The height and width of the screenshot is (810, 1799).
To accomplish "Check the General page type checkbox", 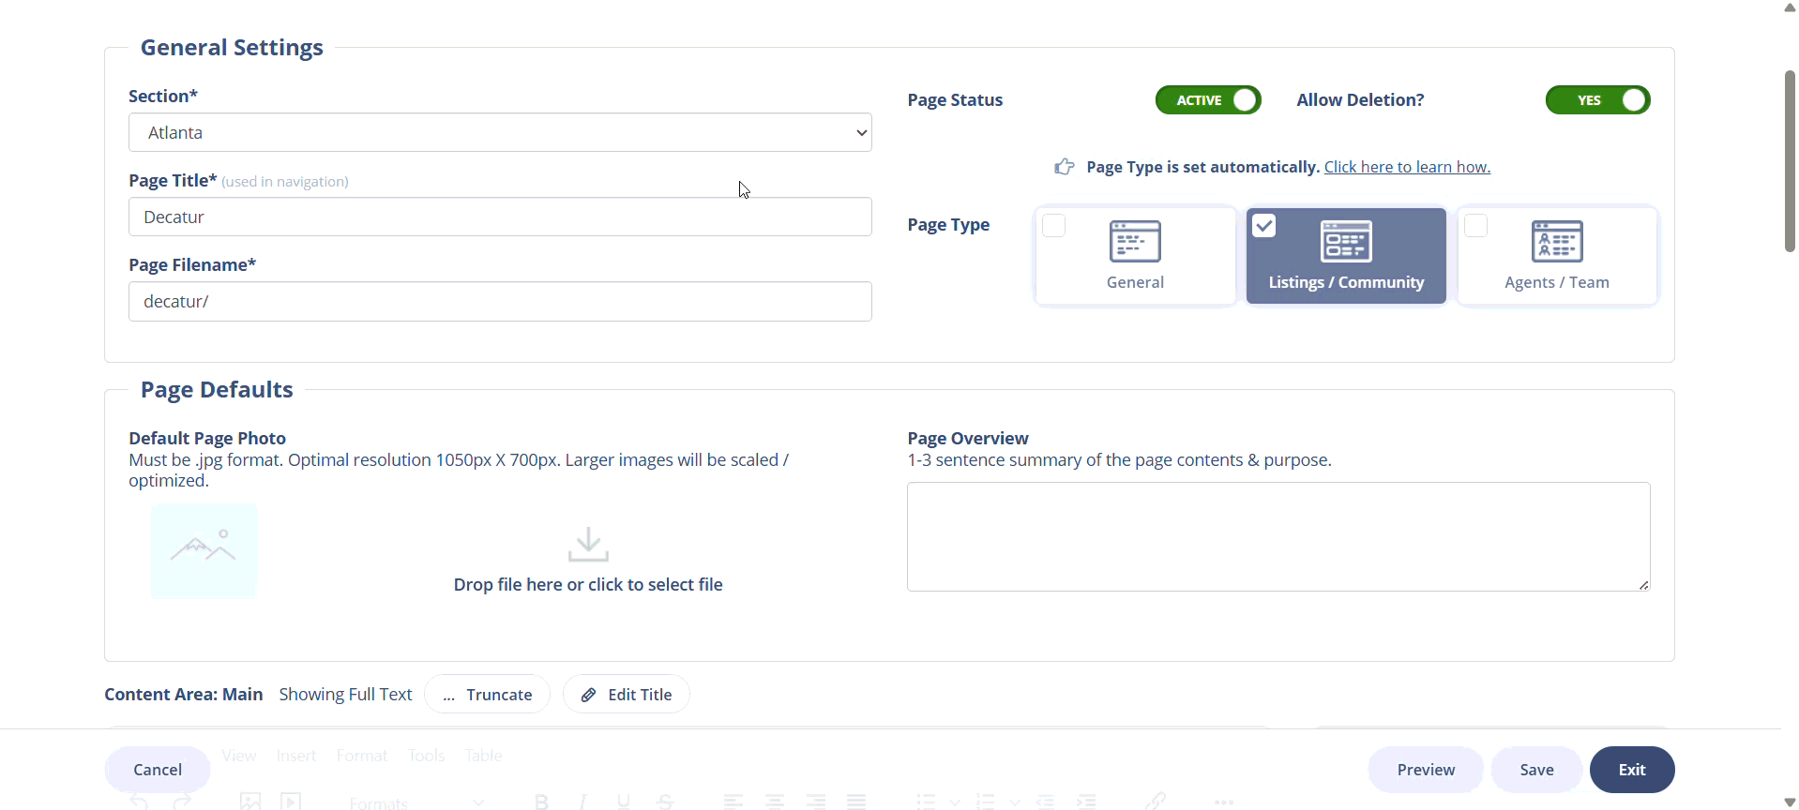I will click(x=1053, y=225).
